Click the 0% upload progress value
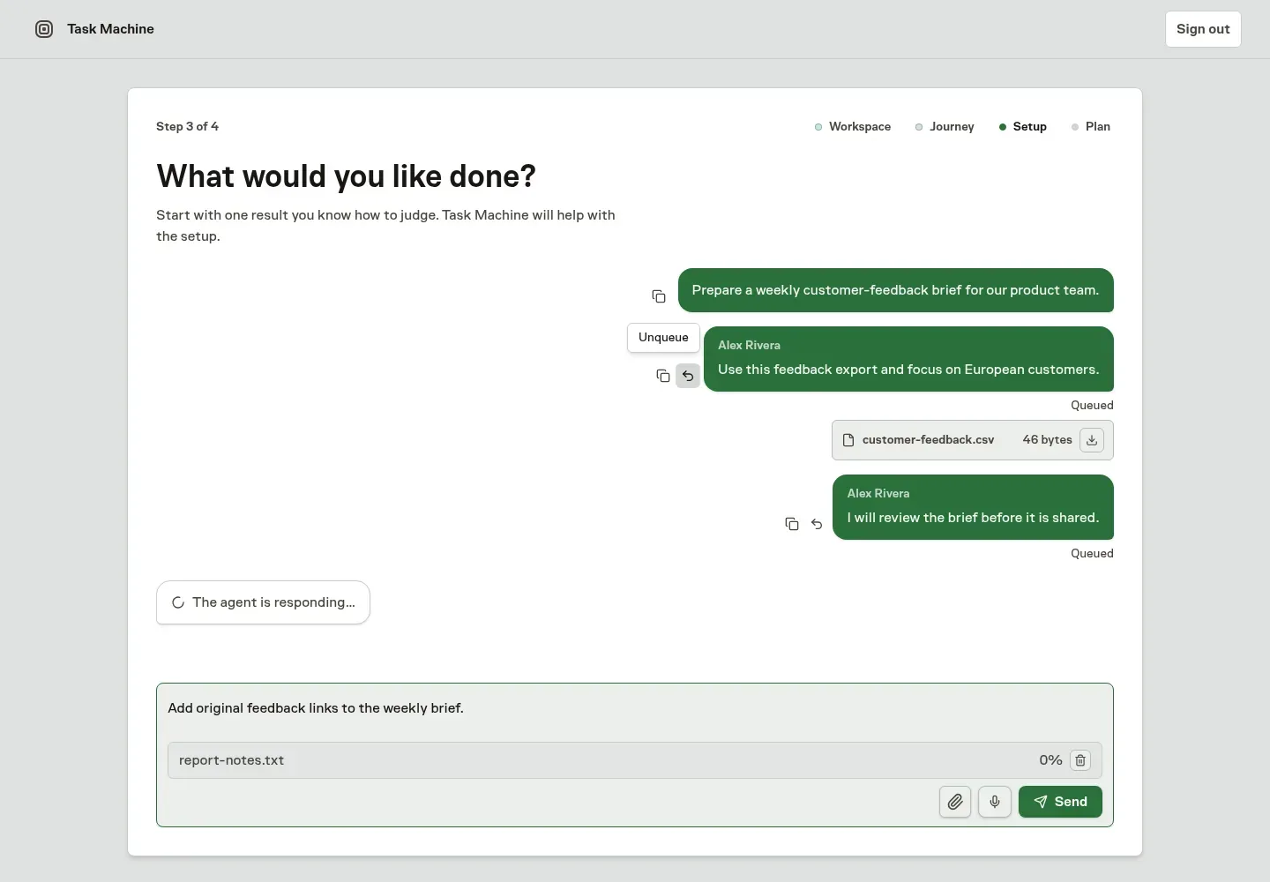 click(x=1050, y=760)
